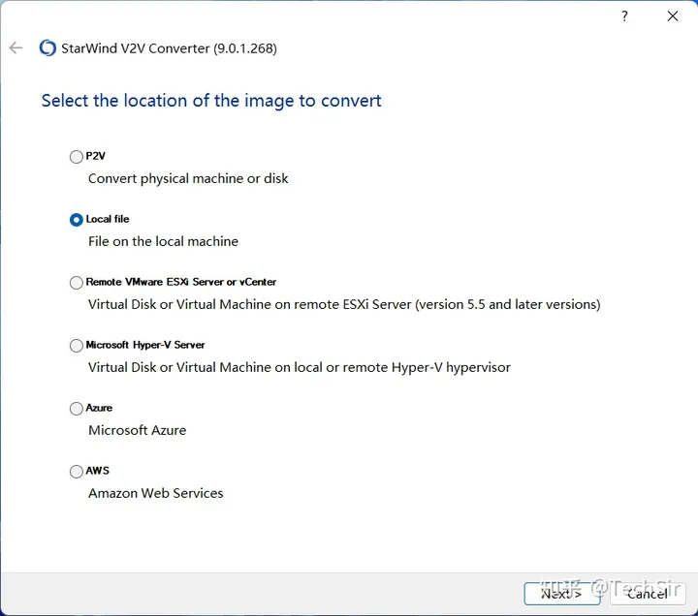Click the StarWind logo icon

(48, 48)
